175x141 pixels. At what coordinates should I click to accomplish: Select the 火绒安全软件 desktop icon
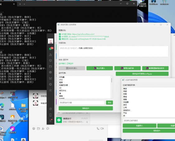12,119
